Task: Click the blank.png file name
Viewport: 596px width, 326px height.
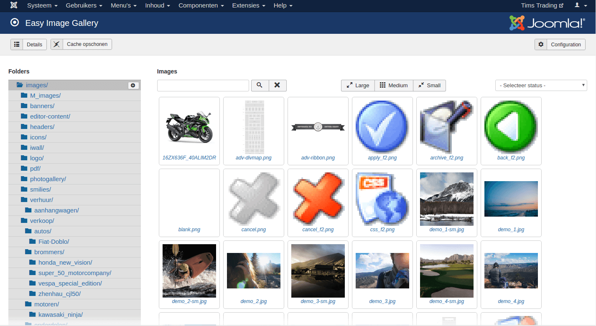Action: click(189, 230)
